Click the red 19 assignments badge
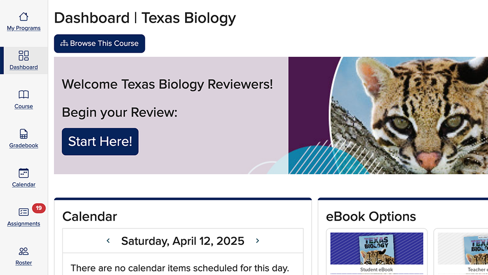 (38, 208)
